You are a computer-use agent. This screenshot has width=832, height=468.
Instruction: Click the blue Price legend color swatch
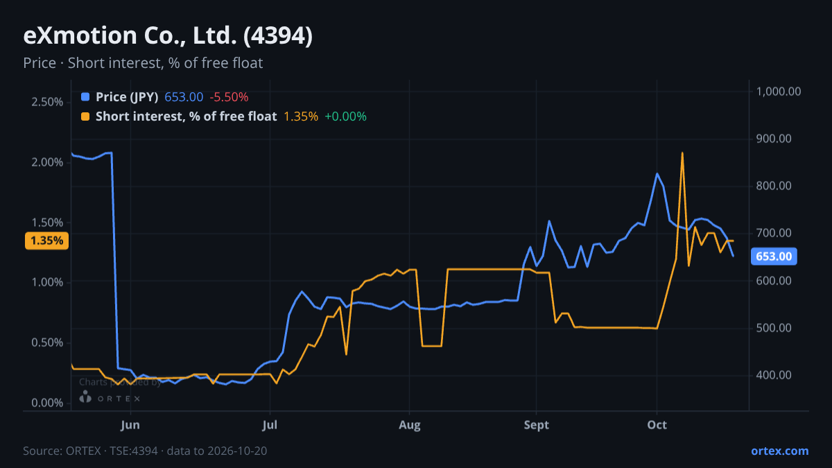point(85,97)
